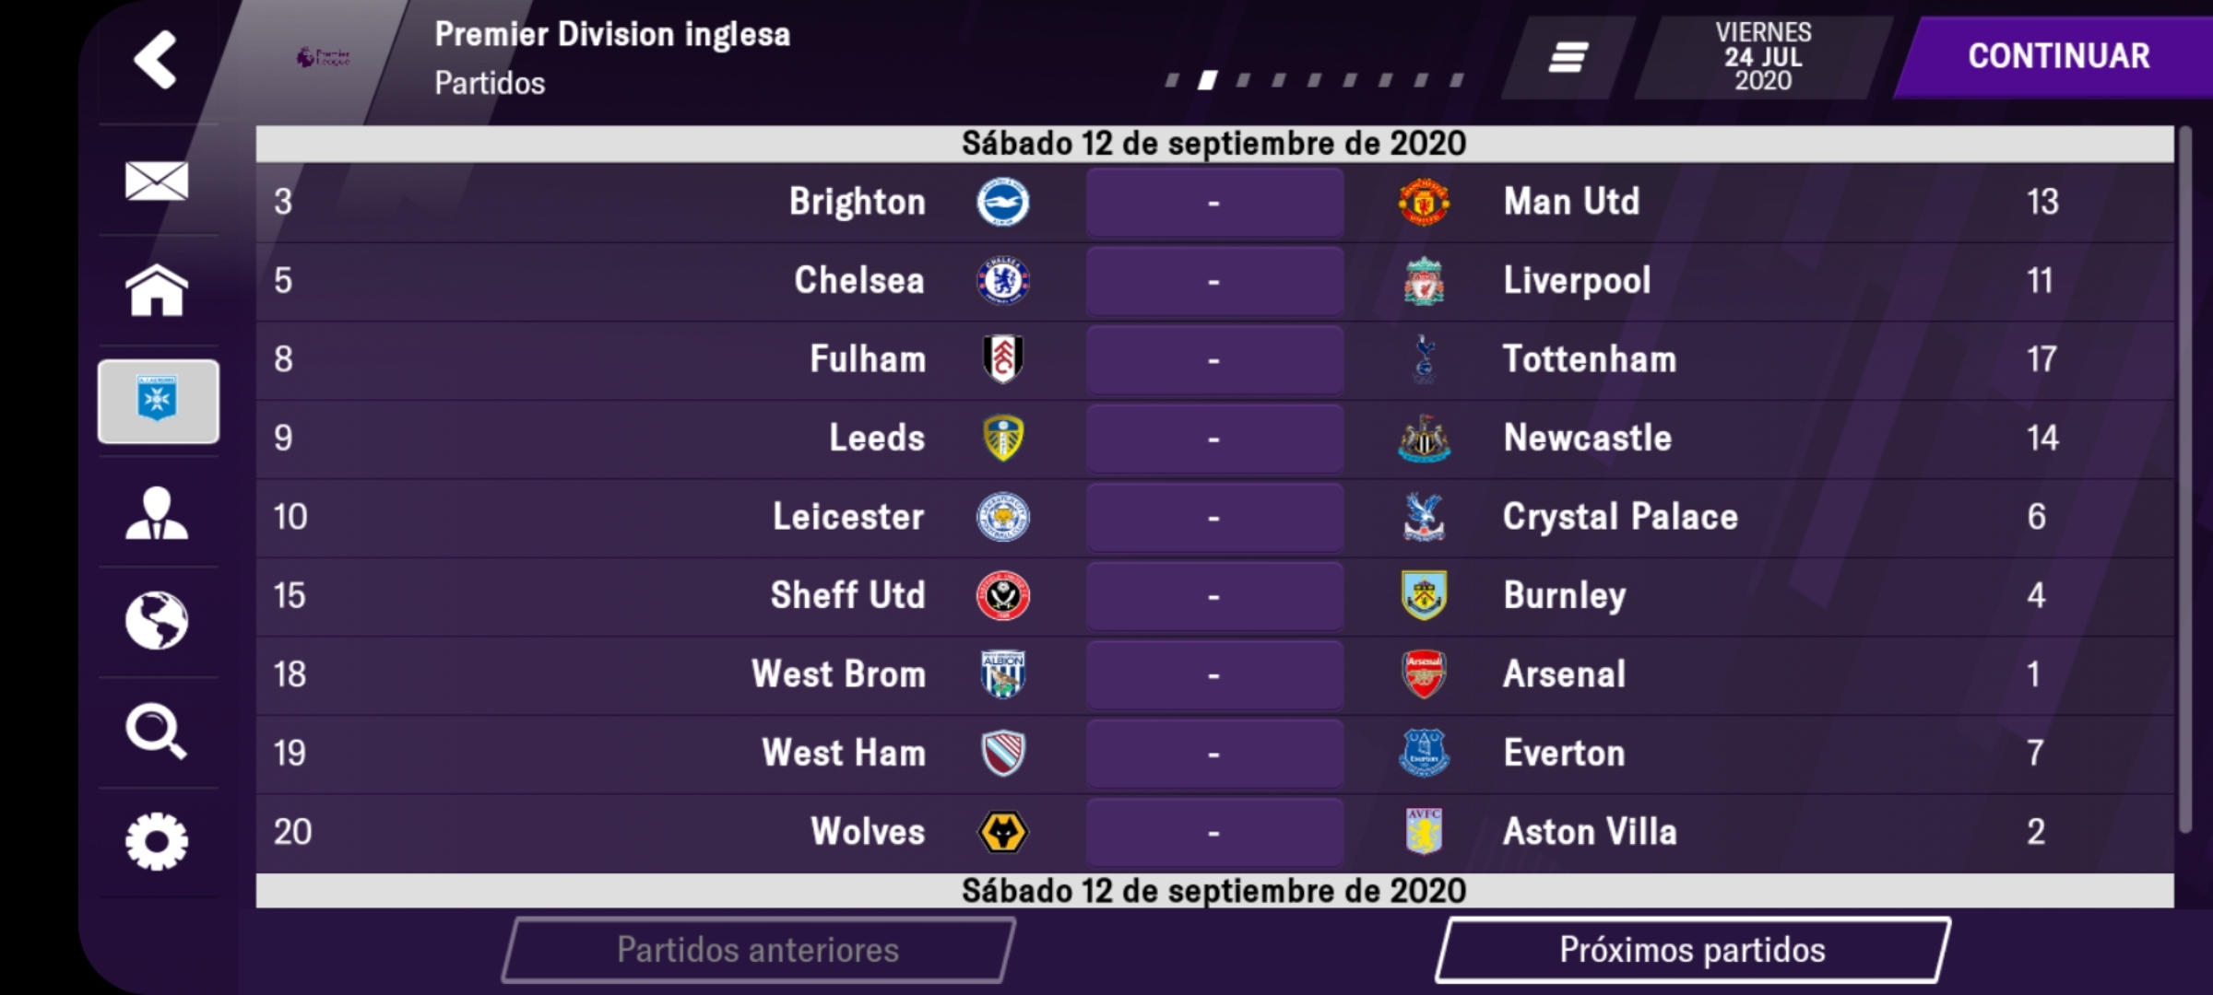
Task: Open the manager profile icon
Action: (x=157, y=512)
